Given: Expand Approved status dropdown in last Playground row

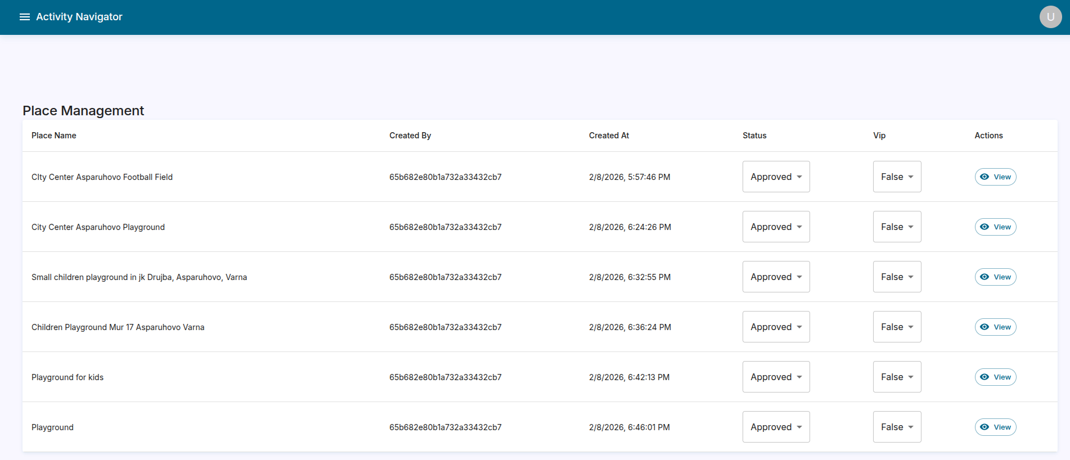Looking at the screenshot, I should (776, 427).
